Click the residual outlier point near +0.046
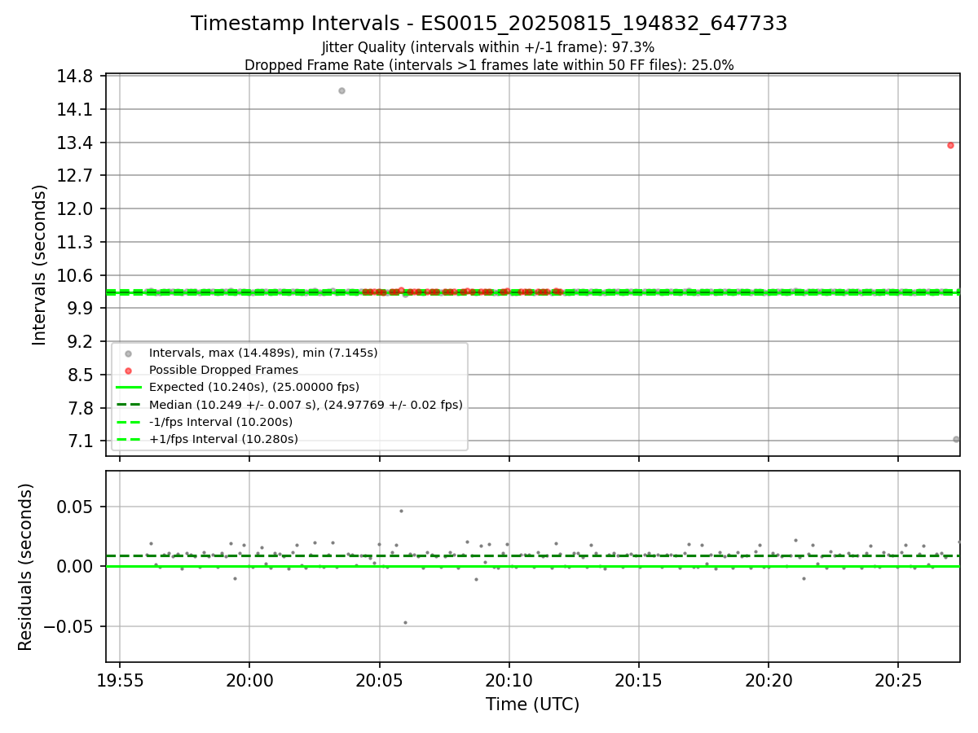Image resolution: width=978 pixels, height=733 pixels. (x=401, y=511)
